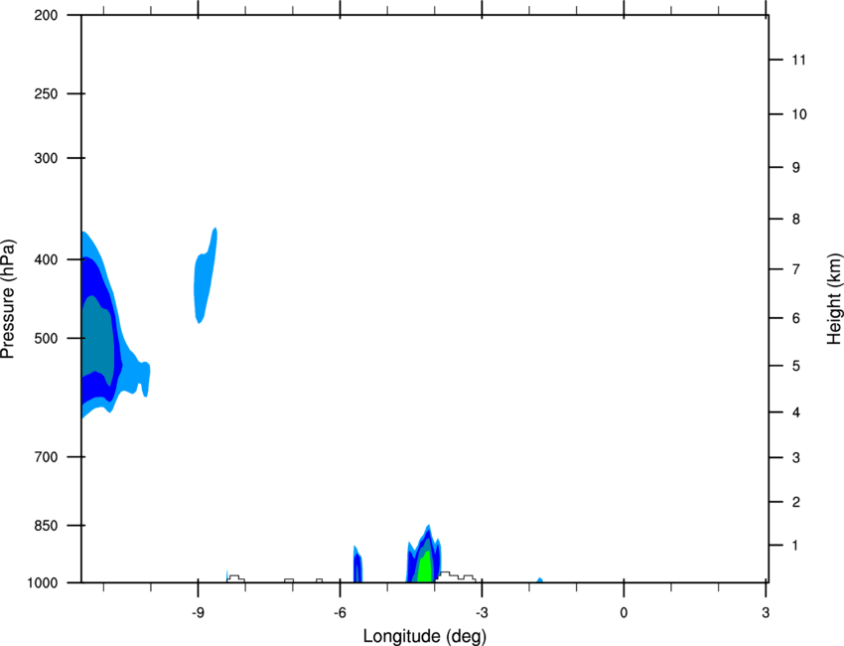Pick the 5 km height label

(796, 367)
